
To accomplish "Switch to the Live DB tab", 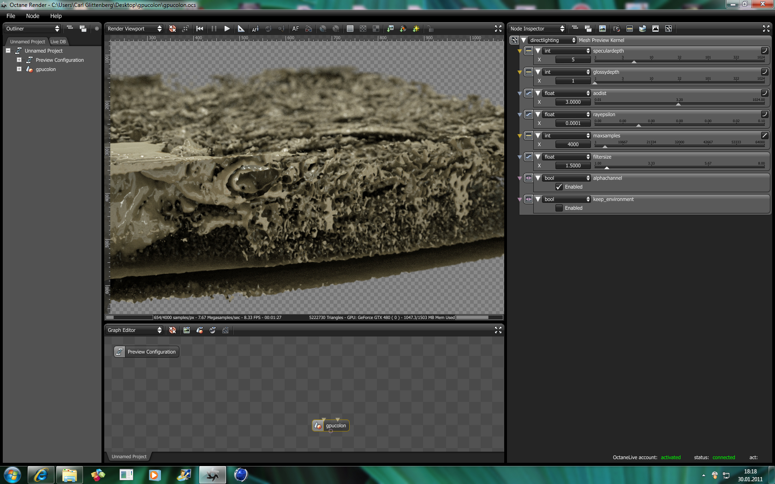I will tap(58, 41).
